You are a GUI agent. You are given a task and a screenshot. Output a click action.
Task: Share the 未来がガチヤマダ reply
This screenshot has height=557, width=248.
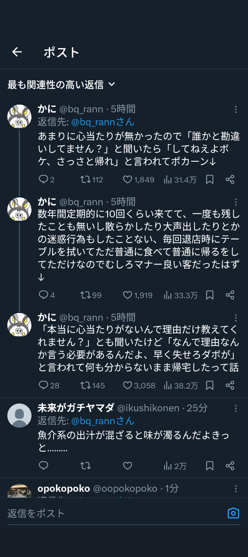coord(230,466)
